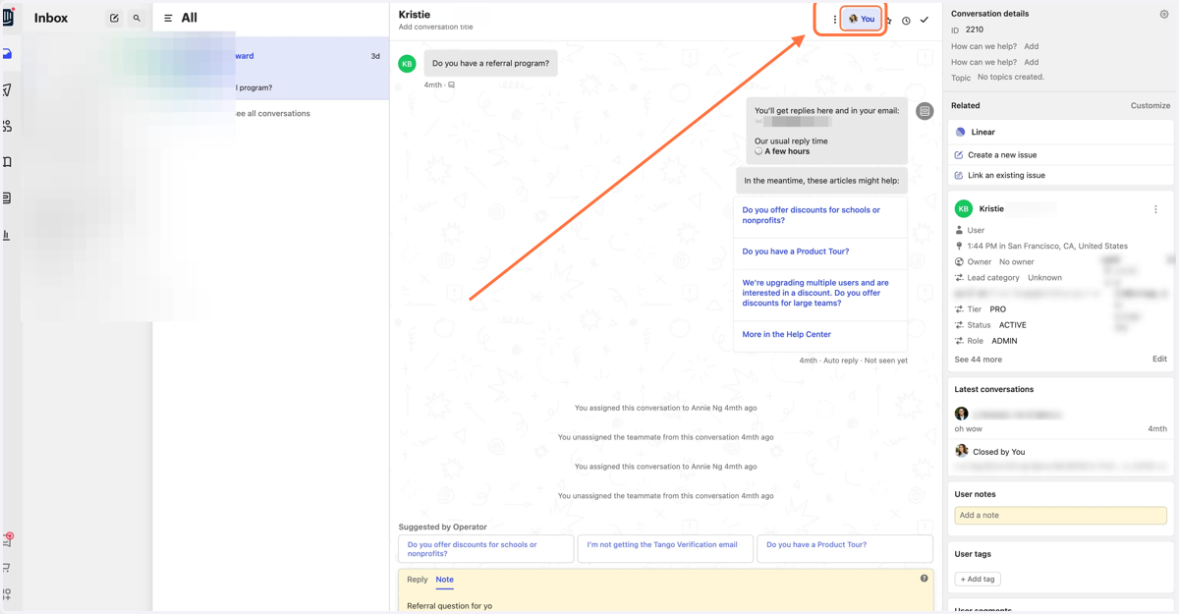Open Do you have a Product Tour article
Screen dimensions: 1179x614
pos(820,251)
